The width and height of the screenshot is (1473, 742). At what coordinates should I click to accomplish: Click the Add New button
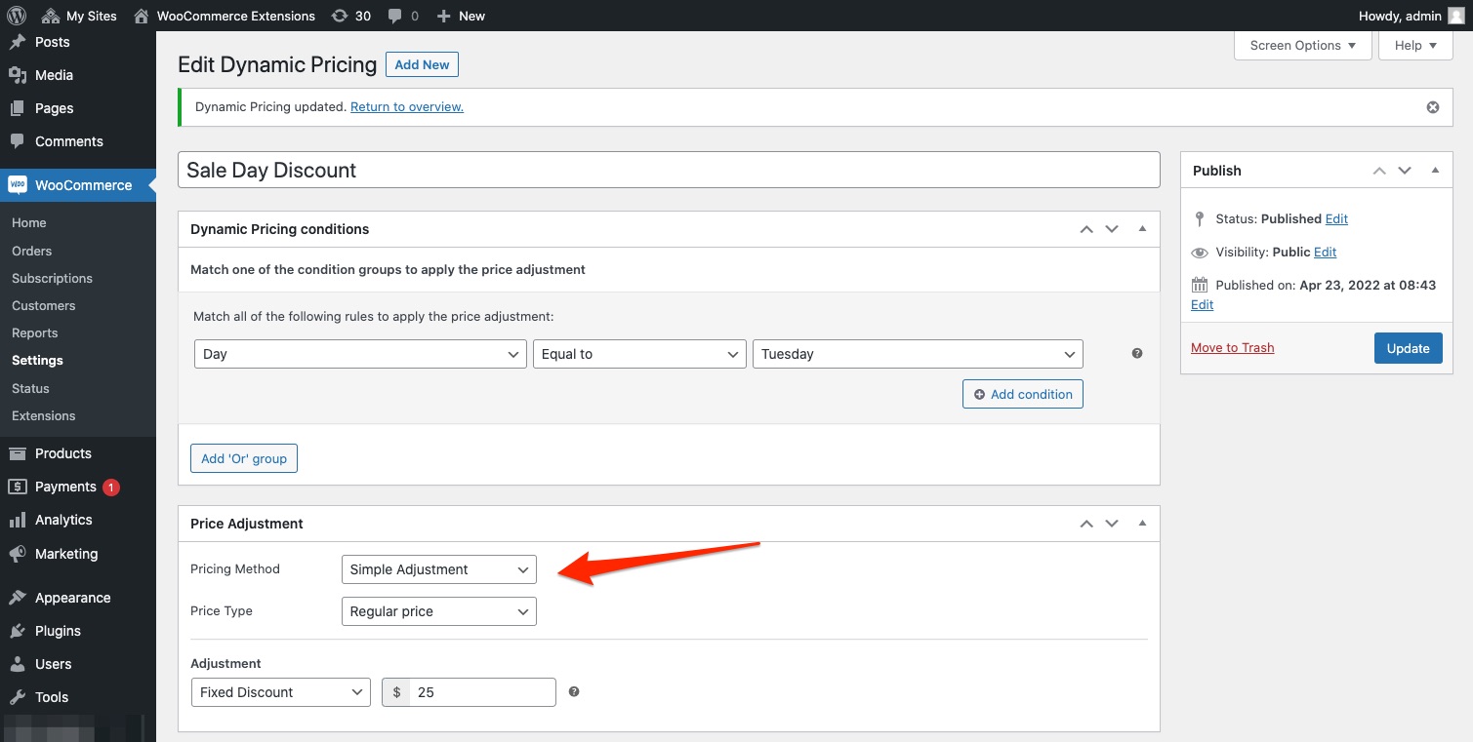[422, 64]
